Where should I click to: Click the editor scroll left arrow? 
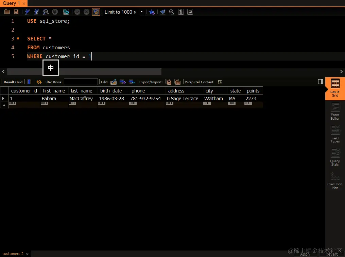pyautogui.click(x=3, y=71)
